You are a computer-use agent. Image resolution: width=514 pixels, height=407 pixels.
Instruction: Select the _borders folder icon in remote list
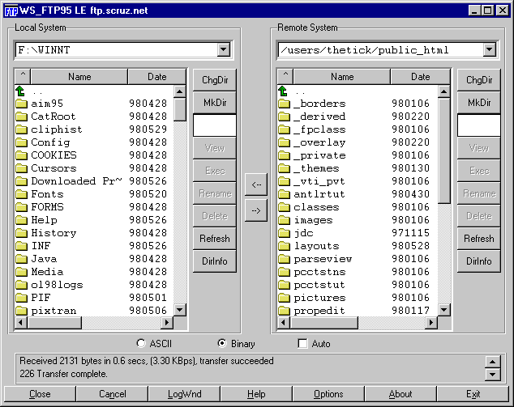click(285, 104)
